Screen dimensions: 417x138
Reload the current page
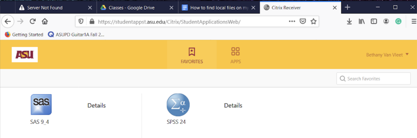33,22
